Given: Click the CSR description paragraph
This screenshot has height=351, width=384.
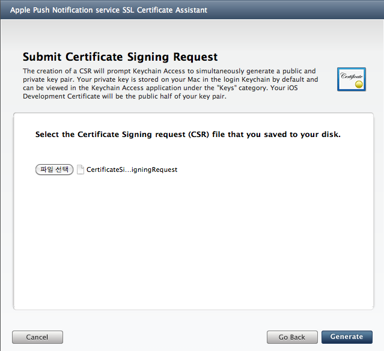Looking at the screenshot, I should 171,84.
